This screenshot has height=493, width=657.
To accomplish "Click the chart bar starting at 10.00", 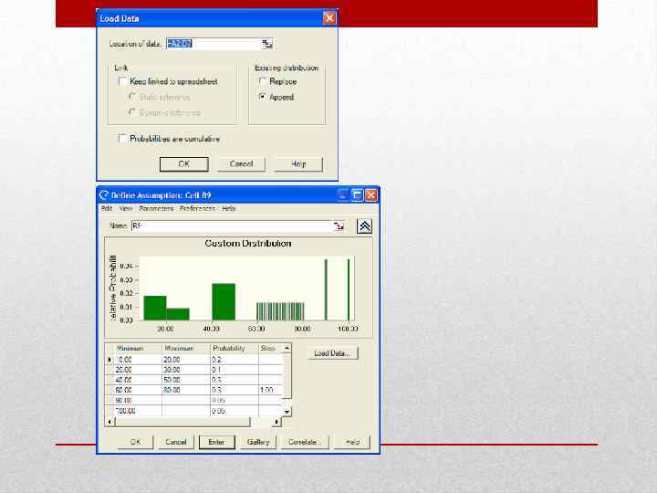I will click(x=155, y=309).
